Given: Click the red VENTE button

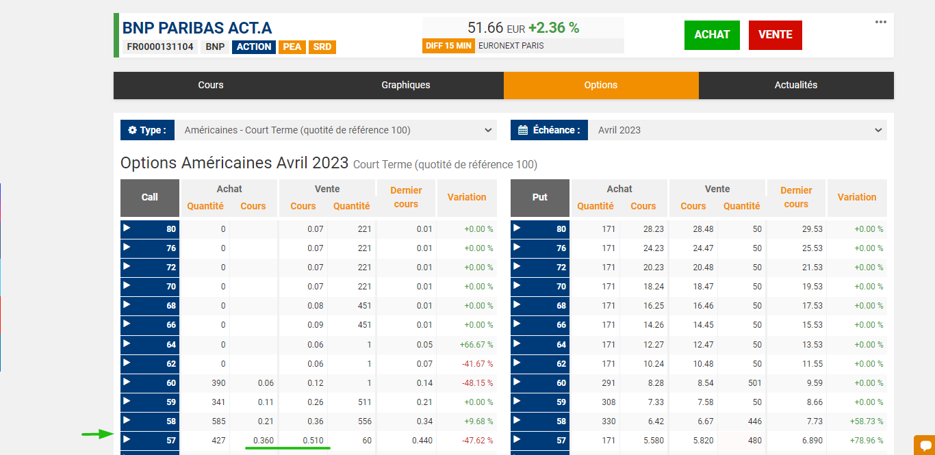Looking at the screenshot, I should tap(775, 35).
